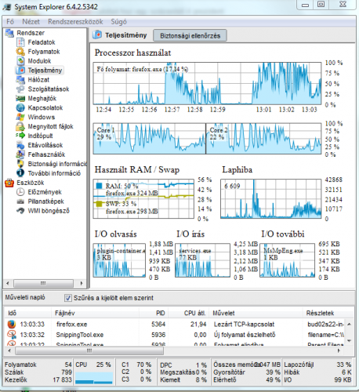
Task: Select Teljesítmény icon in tree
Action: [x=20, y=71]
